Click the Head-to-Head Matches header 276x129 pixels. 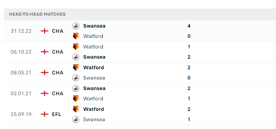(37, 14)
